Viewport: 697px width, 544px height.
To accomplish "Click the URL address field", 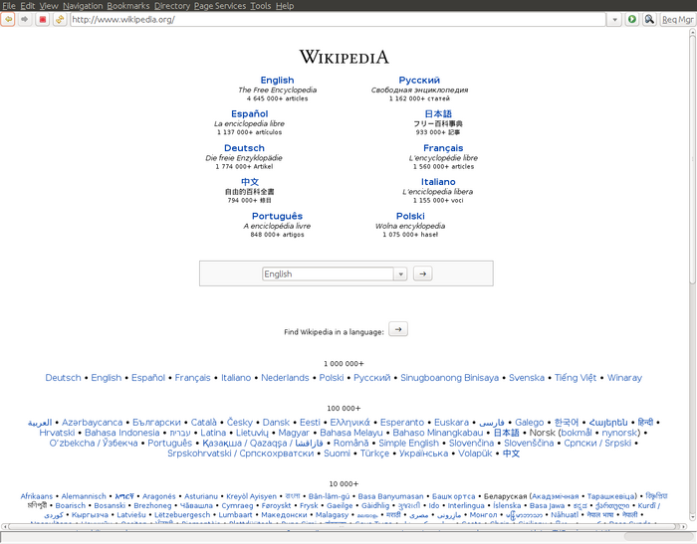I will pyautogui.click(x=339, y=19).
